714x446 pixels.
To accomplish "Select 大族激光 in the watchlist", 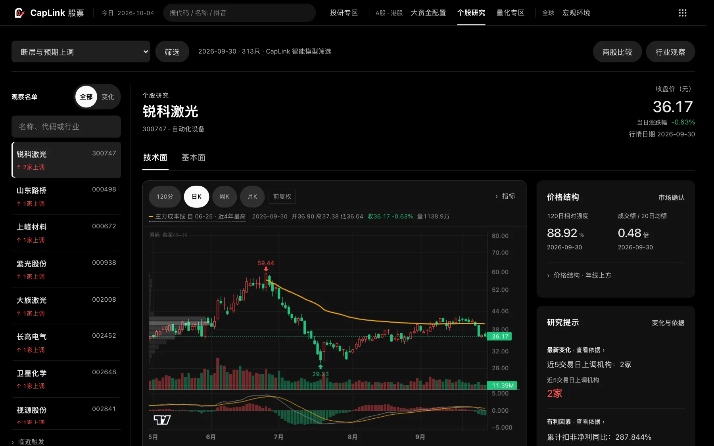I will coord(66,306).
